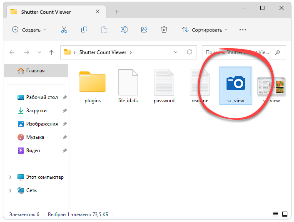Click the Выбран 1 элемент: 73,5 КБ status
This screenshot has width=294, height=222.
[78, 215]
